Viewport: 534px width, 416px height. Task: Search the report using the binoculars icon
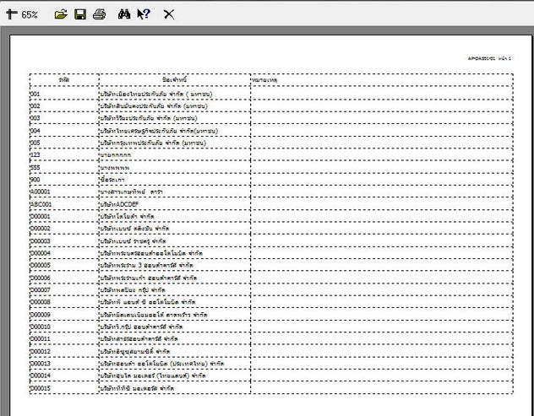pos(124,14)
